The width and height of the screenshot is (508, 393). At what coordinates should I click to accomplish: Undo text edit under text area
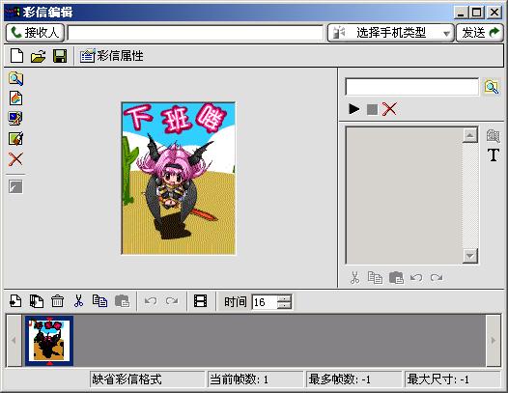416,278
